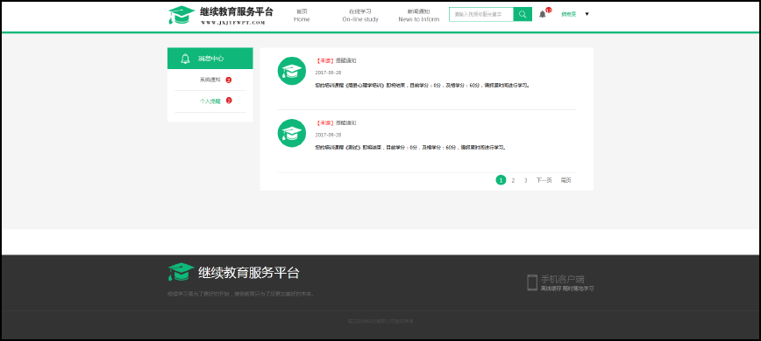Click 下一页 next page link
Image resolution: width=761 pixels, height=341 pixels.
coord(544,180)
